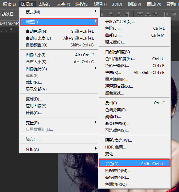Click the align right edges icon
Viewport: 179px width, 192px height.
click(127, 14)
